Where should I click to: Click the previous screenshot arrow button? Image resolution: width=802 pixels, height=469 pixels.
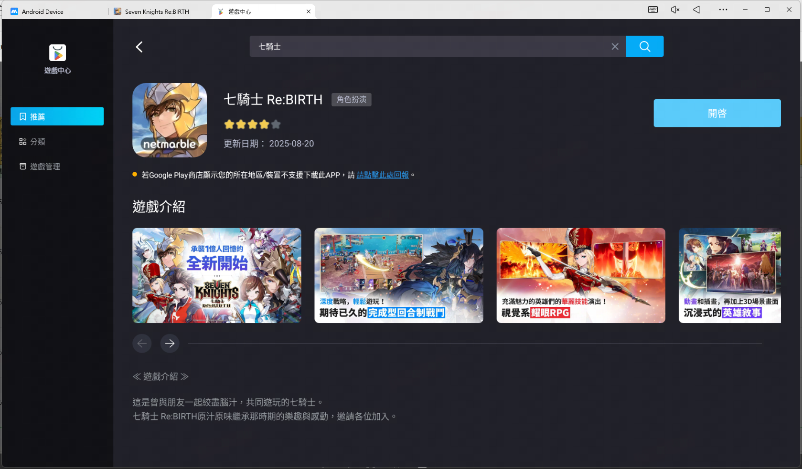coord(142,344)
